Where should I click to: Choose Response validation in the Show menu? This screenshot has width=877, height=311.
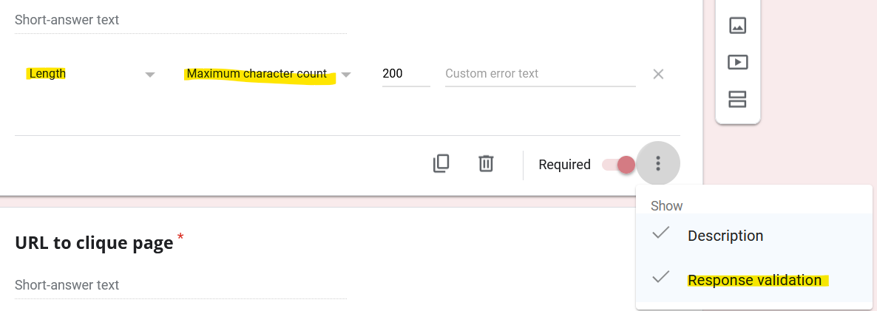754,281
